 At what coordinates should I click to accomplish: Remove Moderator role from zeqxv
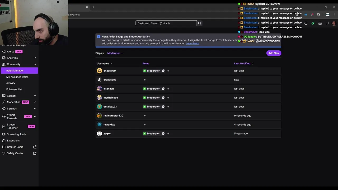click(163, 134)
